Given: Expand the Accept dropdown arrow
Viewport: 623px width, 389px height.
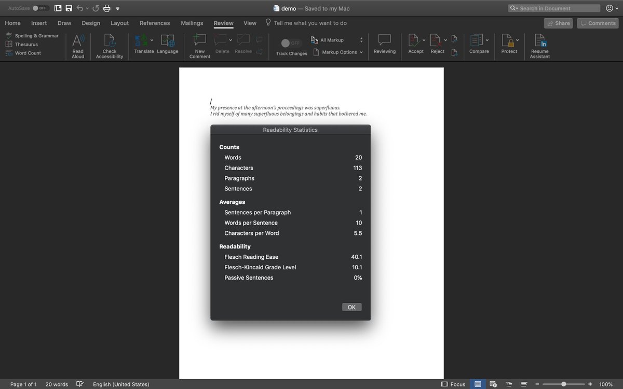Looking at the screenshot, I should pos(424,40).
